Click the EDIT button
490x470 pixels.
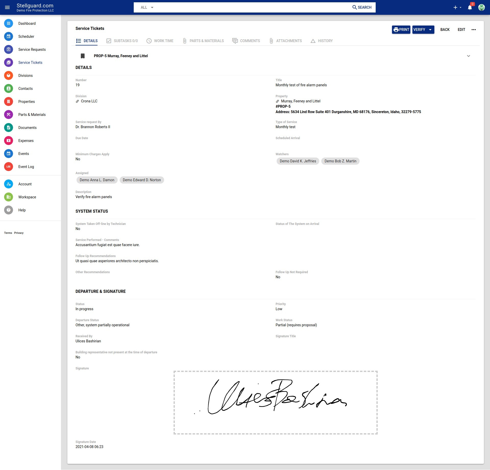461,30
